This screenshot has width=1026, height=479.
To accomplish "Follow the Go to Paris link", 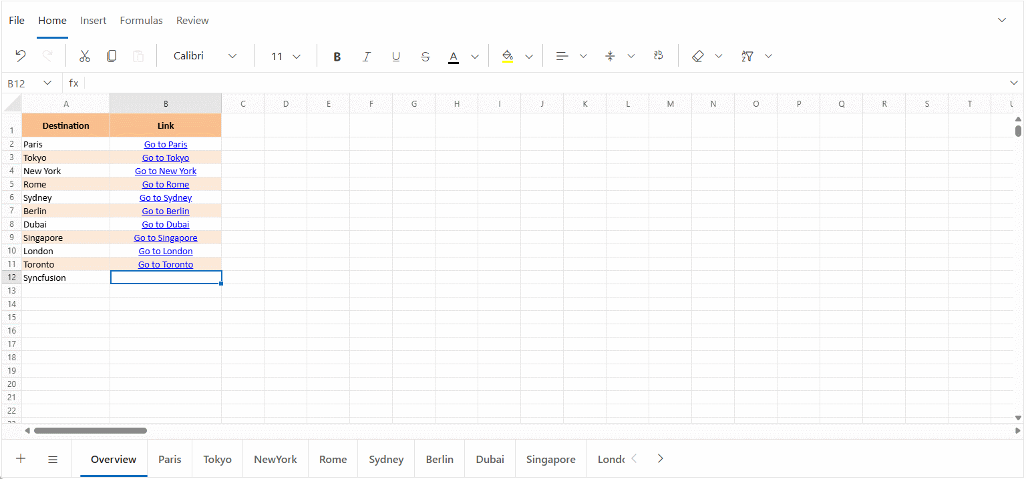I will [x=166, y=144].
